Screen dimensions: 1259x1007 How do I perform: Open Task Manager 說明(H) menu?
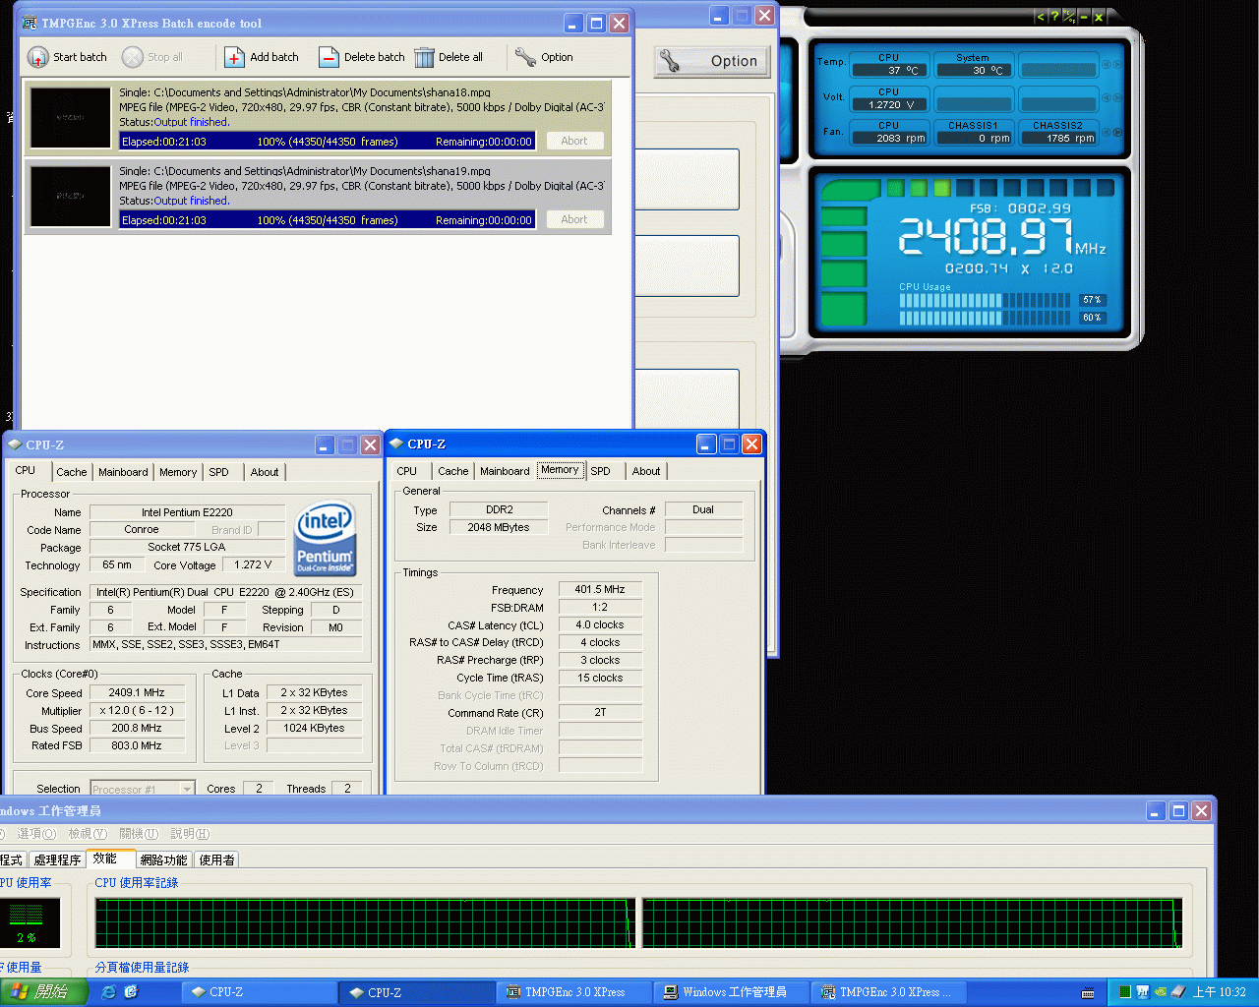pyautogui.click(x=190, y=833)
